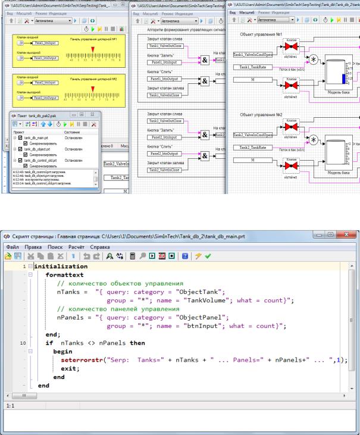Stop the simulation in the object model window
The height and width of the screenshot is (435, 360).
coord(352,20)
